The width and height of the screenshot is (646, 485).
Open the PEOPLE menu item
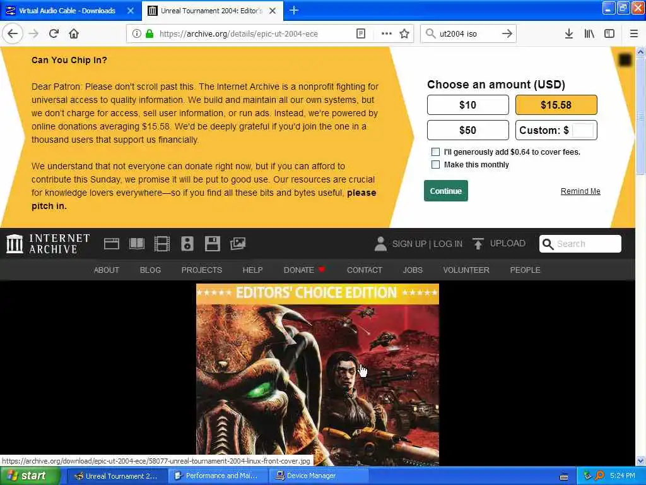point(525,270)
